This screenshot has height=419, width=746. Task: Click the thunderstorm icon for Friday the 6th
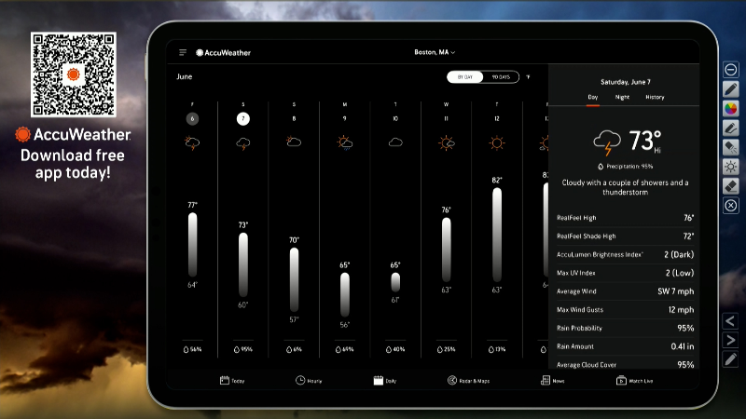192,142
